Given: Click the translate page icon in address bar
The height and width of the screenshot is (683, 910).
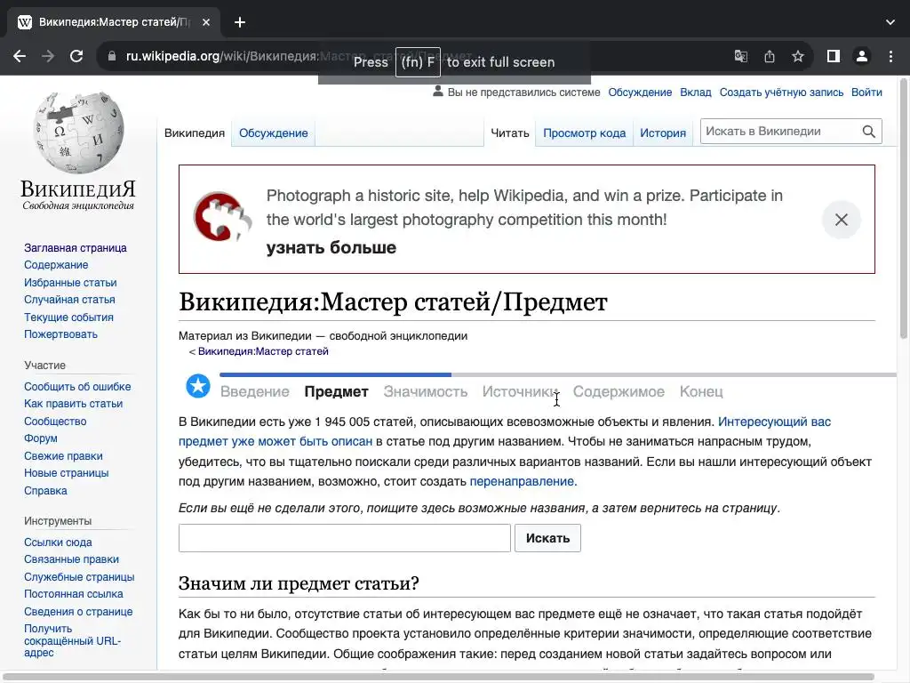Looking at the screenshot, I should [x=740, y=56].
